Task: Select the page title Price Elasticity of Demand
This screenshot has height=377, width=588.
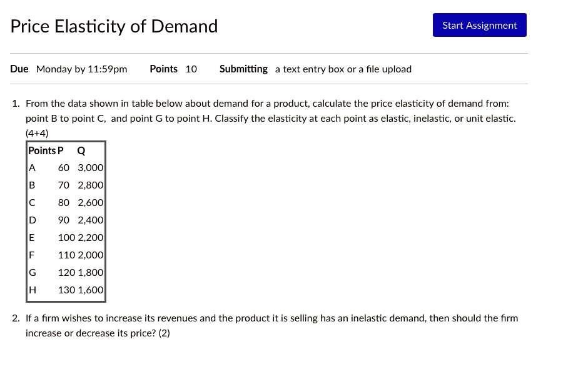Action: tap(114, 26)
